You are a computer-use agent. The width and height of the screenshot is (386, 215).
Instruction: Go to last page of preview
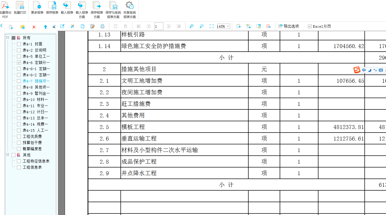179,26
